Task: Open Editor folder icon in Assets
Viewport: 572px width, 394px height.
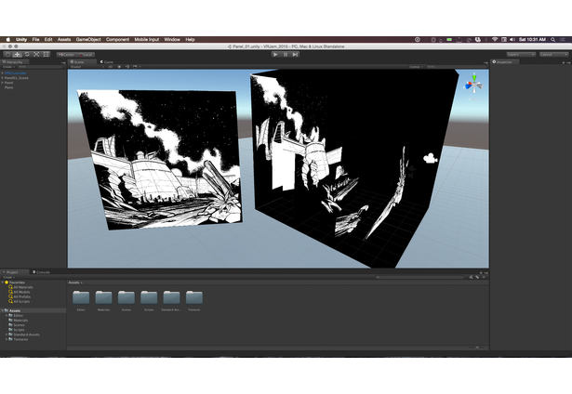Action: 81,297
